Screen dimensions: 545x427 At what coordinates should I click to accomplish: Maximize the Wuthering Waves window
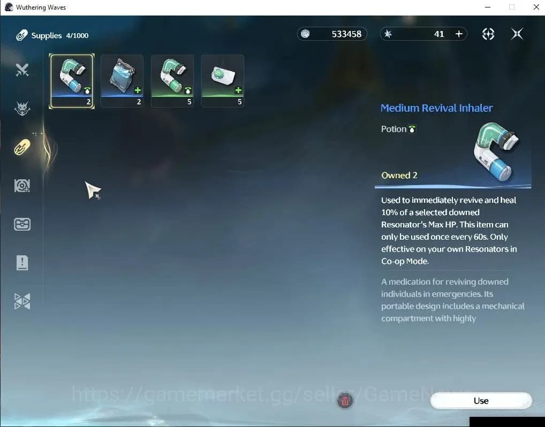pos(512,7)
